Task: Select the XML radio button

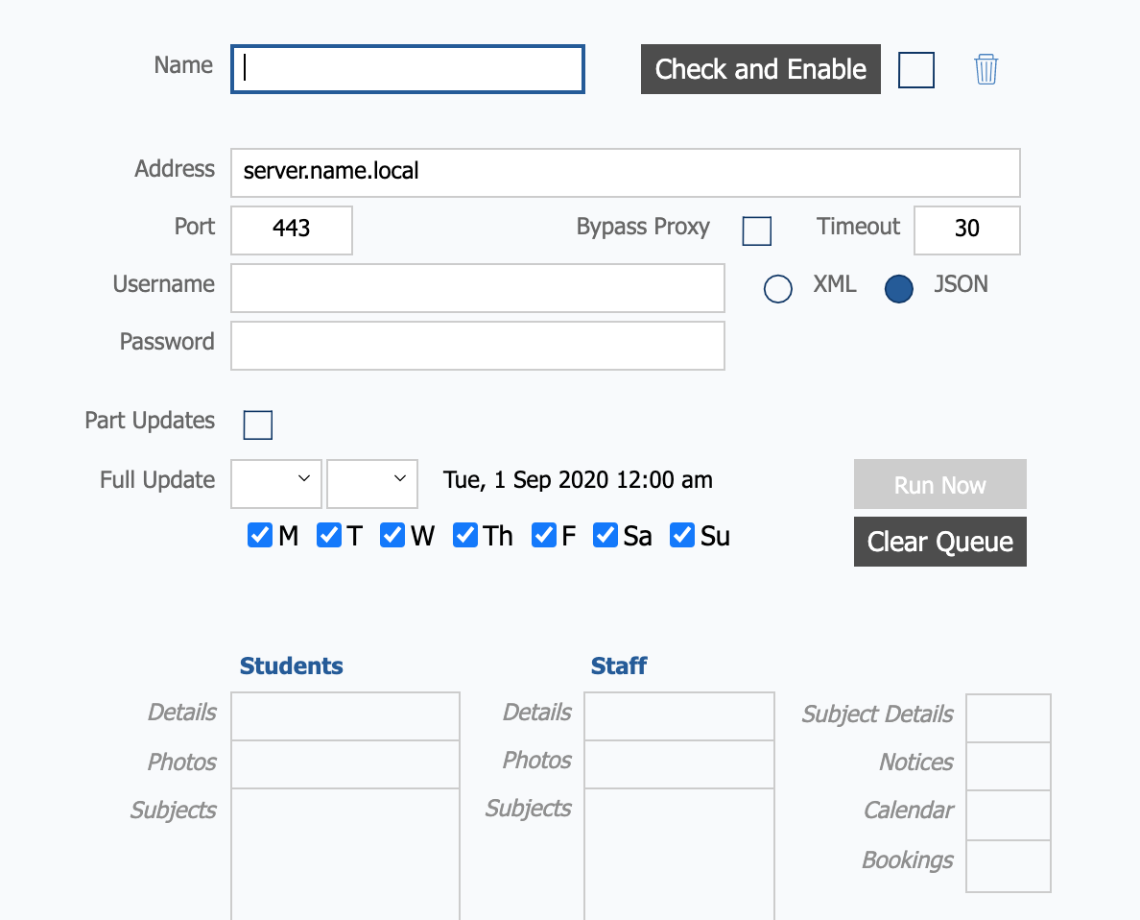Action: [x=777, y=289]
